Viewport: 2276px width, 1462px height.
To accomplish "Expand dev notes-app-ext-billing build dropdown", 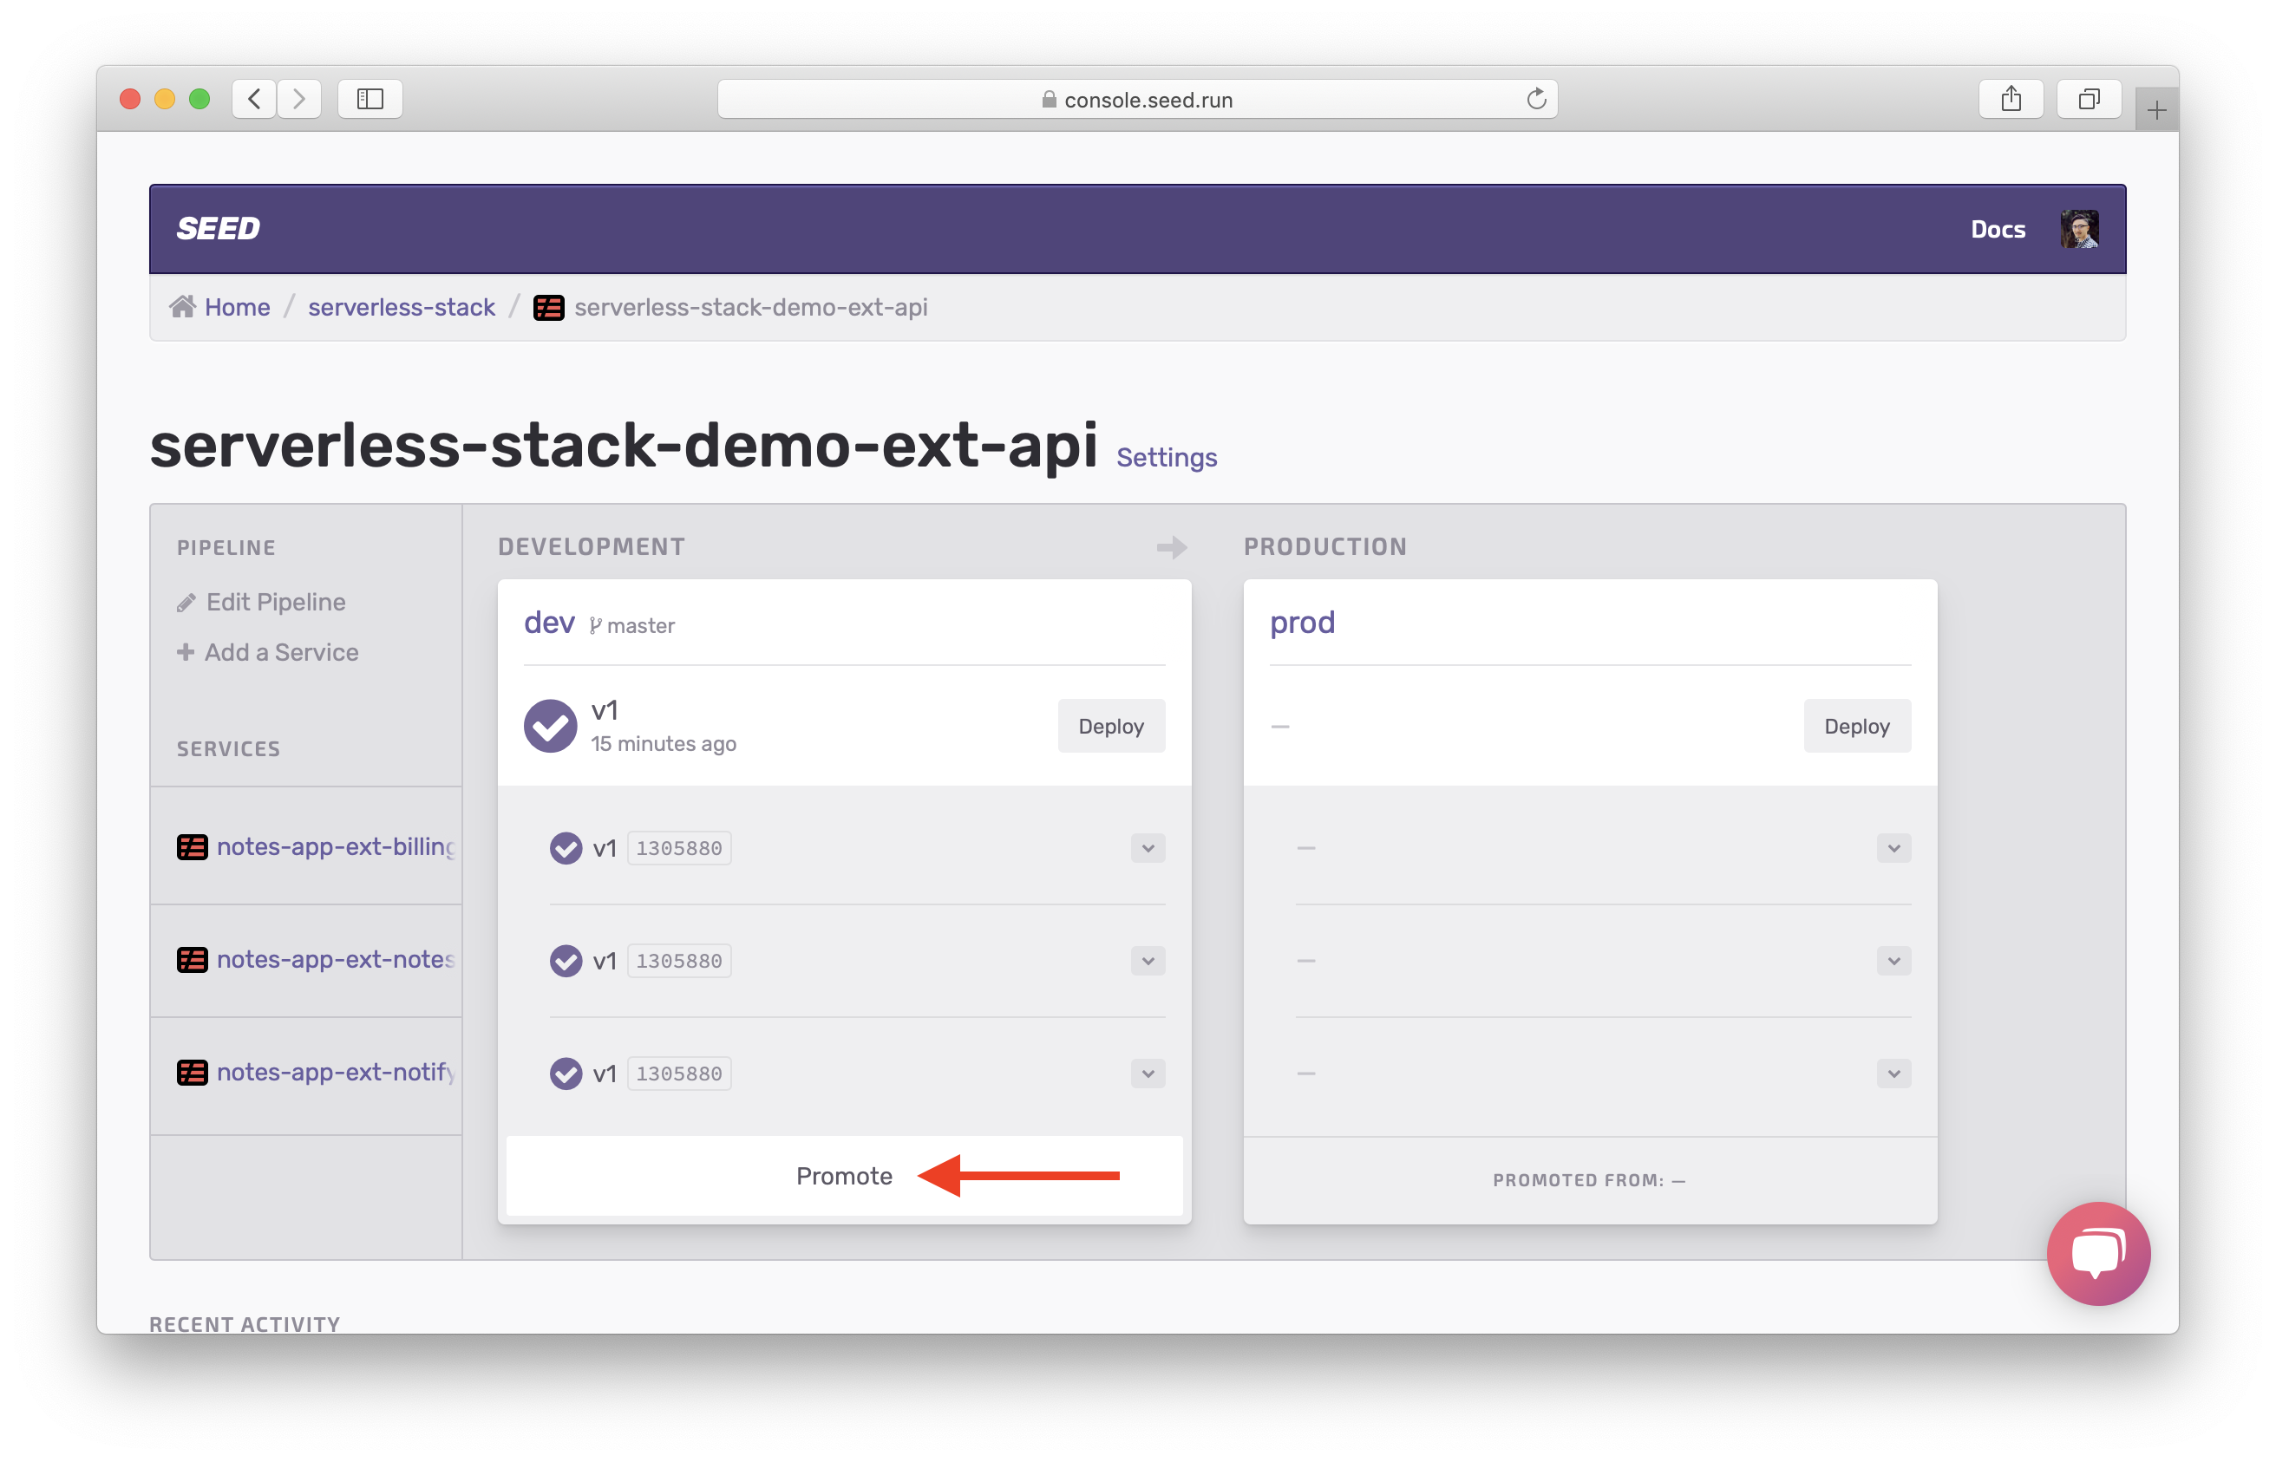I will tap(1147, 848).
